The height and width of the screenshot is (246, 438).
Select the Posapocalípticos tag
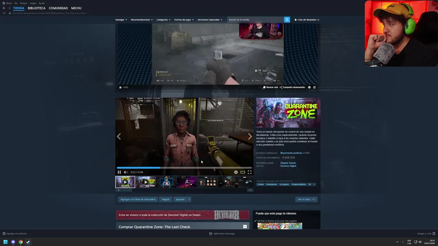(299, 184)
